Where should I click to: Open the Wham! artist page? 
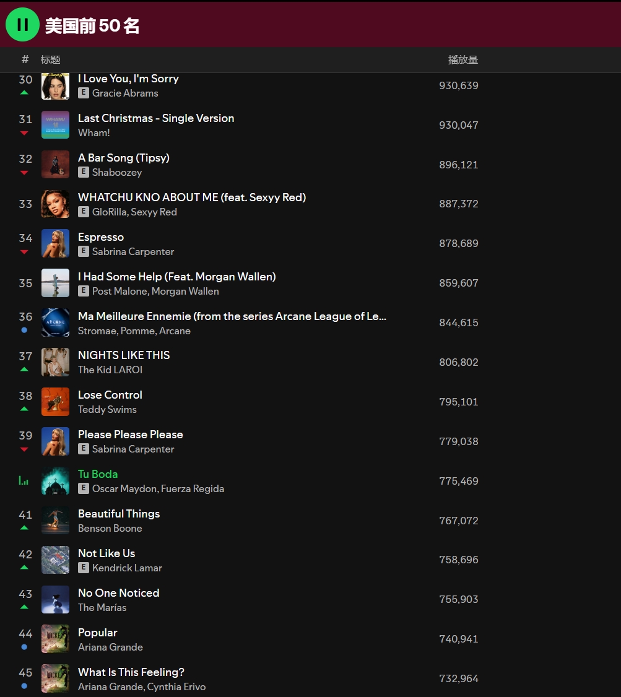pos(93,132)
